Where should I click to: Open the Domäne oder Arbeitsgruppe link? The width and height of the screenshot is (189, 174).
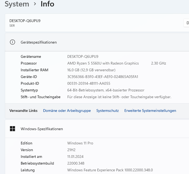click(67, 111)
